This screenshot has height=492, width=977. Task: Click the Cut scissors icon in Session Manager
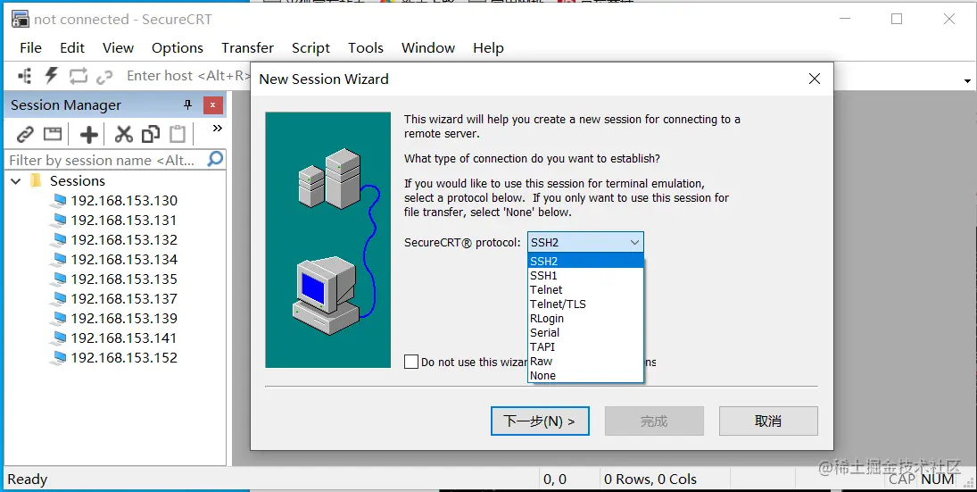pyautogui.click(x=124, y=134)
